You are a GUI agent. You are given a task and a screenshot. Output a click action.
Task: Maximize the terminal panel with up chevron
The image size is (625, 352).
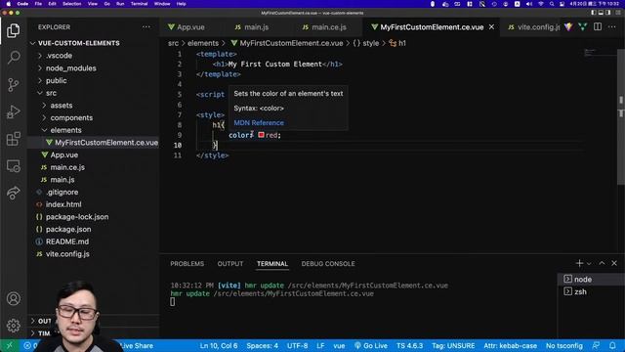click(602, 263)
